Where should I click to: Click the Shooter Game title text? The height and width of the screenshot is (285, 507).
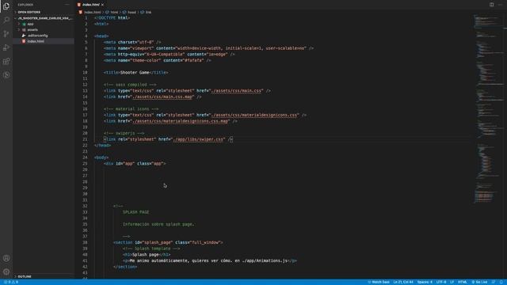[135, 73]
